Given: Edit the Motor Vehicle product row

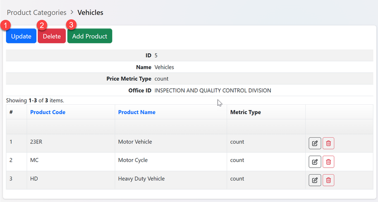Looking at the screenshot, I should [x=315, y=143].
